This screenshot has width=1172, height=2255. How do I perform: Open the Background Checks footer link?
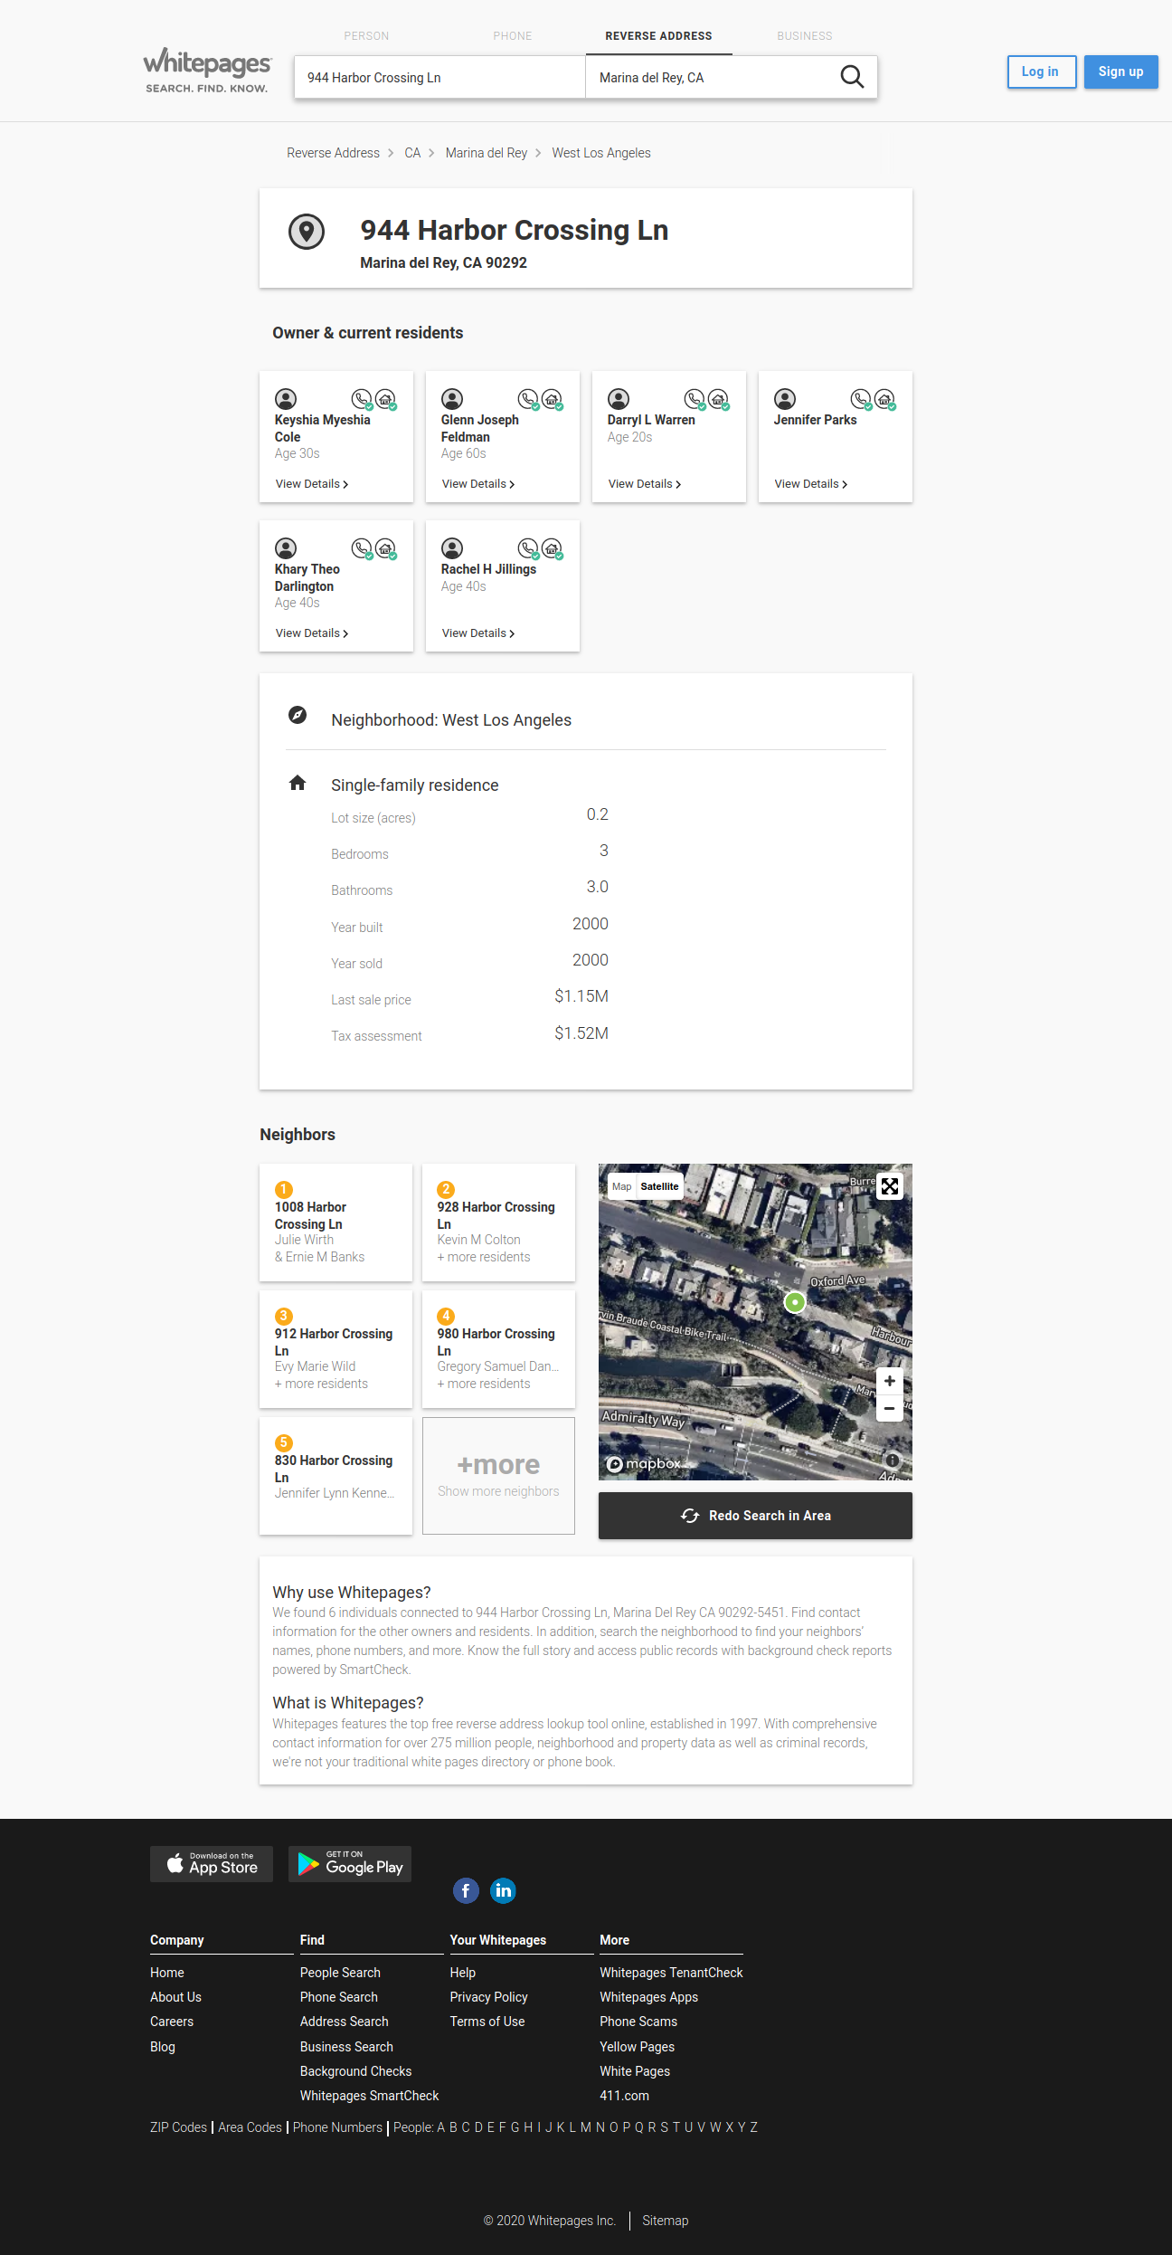point(355,2071)
